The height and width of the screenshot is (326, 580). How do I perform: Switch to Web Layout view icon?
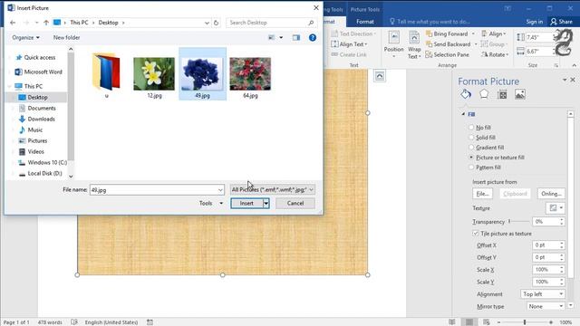(487, 322)
